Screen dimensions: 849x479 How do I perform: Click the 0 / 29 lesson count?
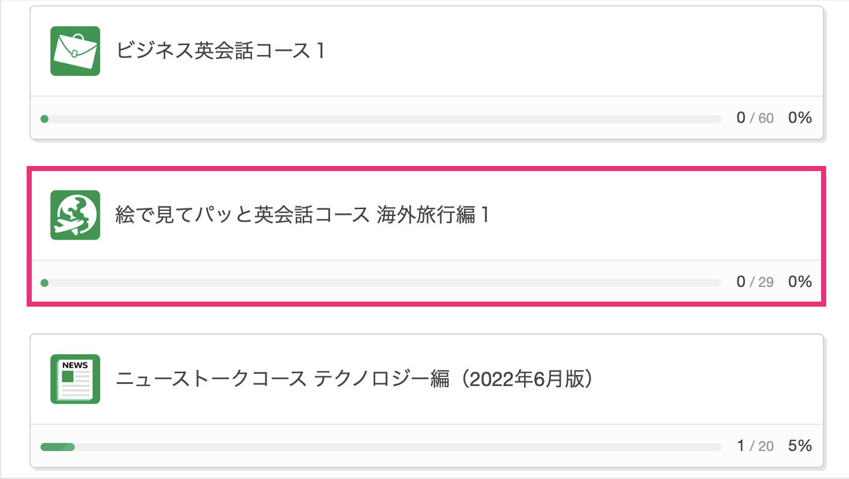754,282
